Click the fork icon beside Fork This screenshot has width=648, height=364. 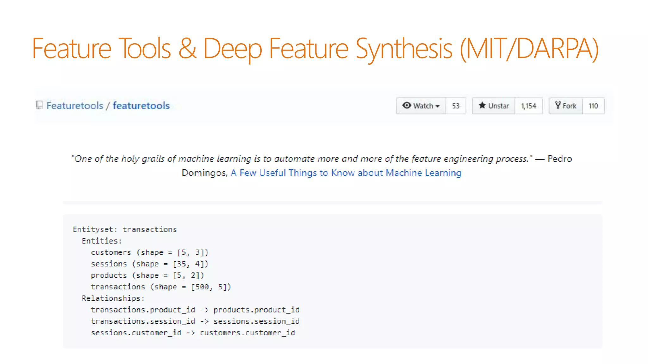(x=558, y=105)
